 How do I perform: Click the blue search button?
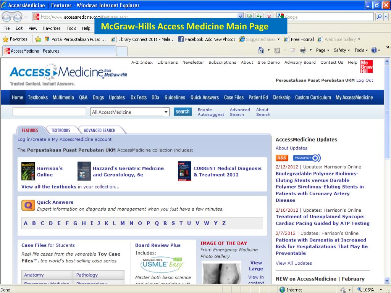coord(183,112)
